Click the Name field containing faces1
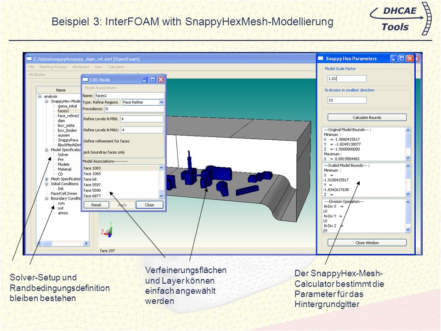Viewport: 441px width, 331px height. [130, 96]
